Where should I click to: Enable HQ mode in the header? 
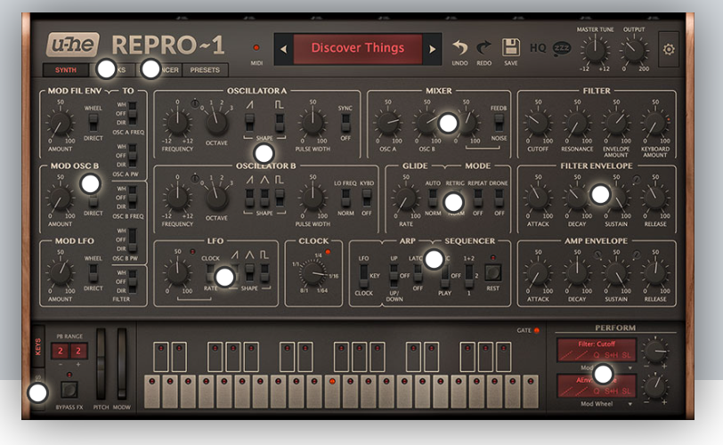538,48
